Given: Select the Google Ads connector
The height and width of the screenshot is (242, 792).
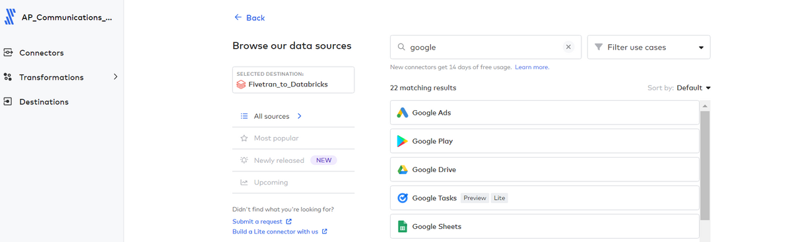Looking at the screenshot, I should coord(544,113).
